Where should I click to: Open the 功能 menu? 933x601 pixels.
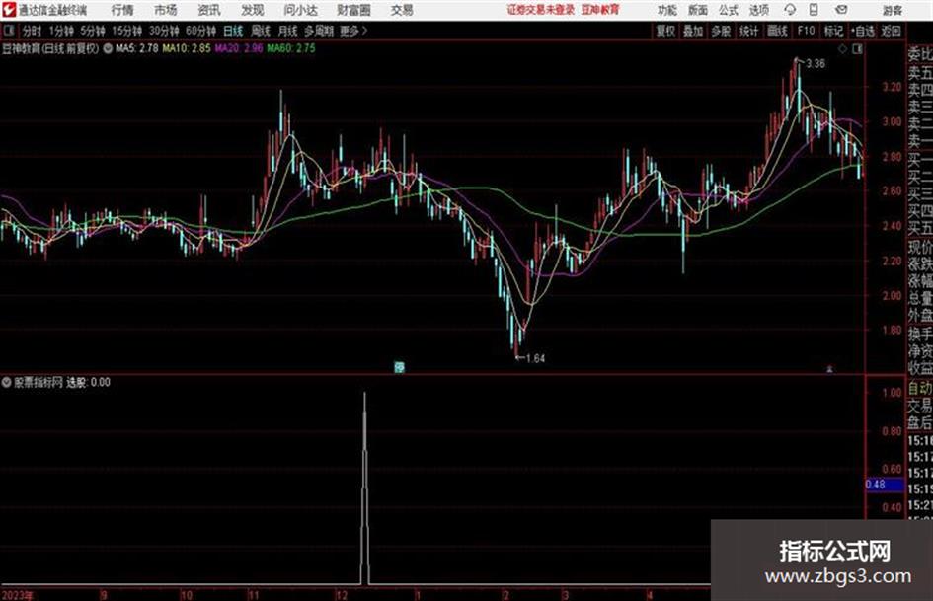coord(667,10)
